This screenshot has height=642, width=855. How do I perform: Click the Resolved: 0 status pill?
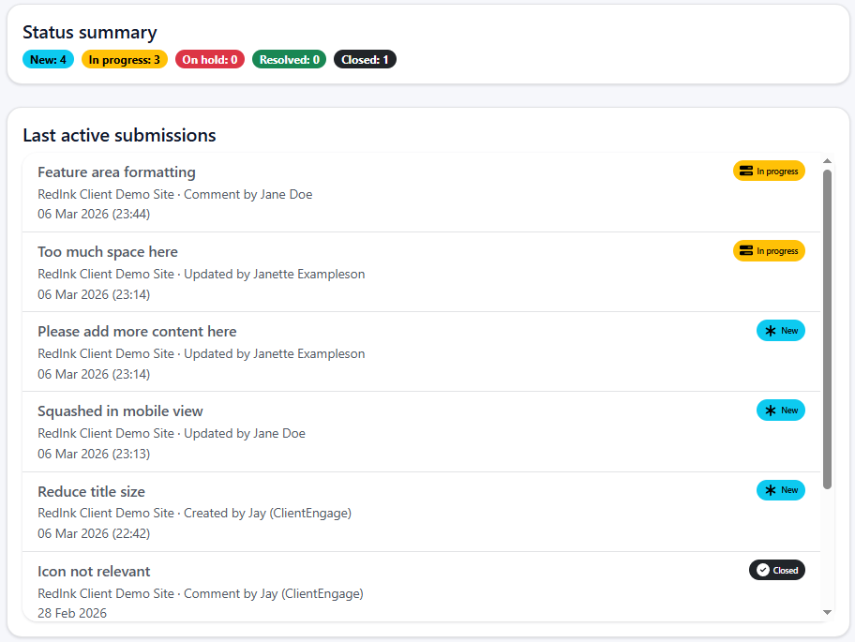pyautogui.click(x=289, y=60)
